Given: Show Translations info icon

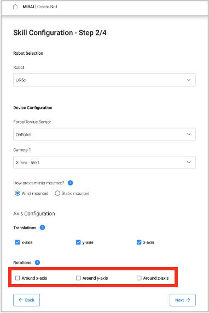Looking at the screenshot, I should (x=42, y=228).
